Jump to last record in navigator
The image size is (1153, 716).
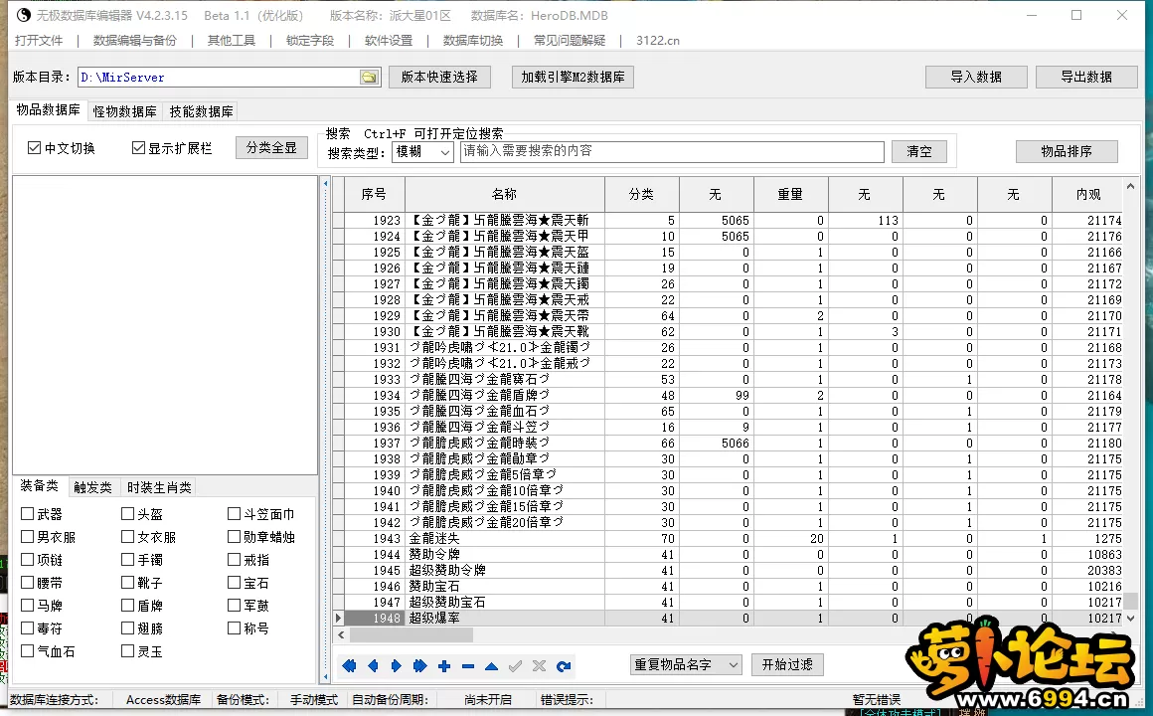click(x=419, y=666)
